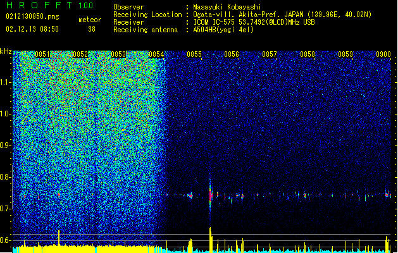This screenshot has width=398, height=253.
Task: Click the 0859 time marker
Action: [345, 54]
